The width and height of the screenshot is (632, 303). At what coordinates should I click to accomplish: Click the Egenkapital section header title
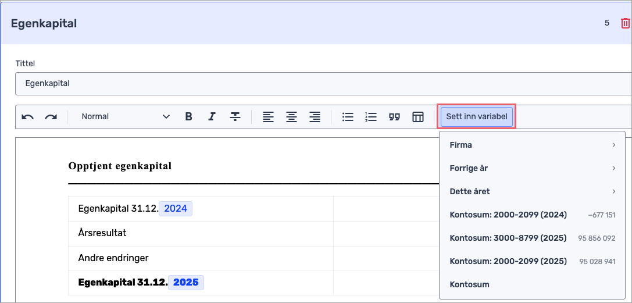pyautogui.click(x=44, y=23)
